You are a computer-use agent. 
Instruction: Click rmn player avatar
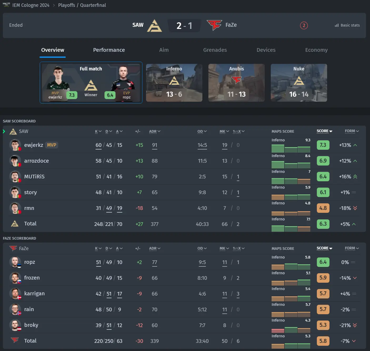(x=15, y=208)
